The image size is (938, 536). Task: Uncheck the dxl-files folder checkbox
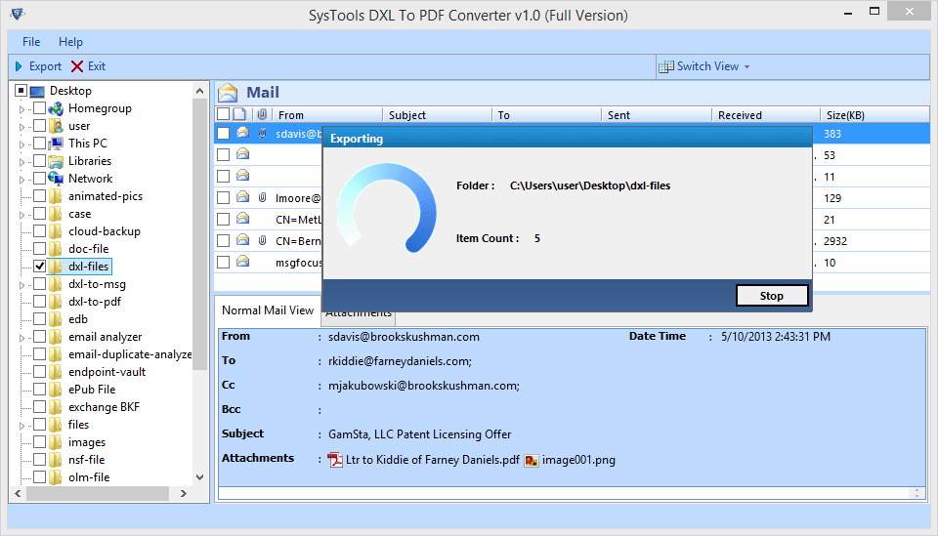pos(39,266)
